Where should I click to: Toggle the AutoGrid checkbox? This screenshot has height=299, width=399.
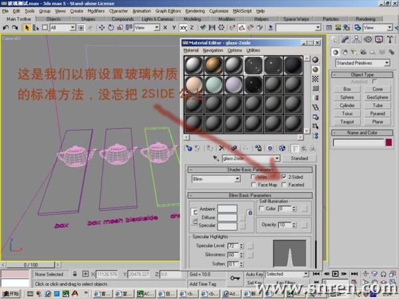point(374,81)
